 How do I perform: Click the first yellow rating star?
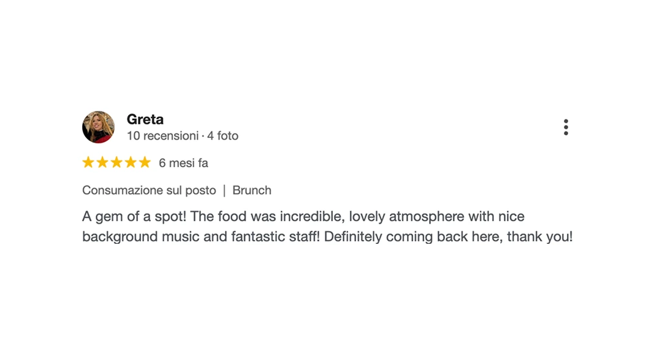(88, 162)
